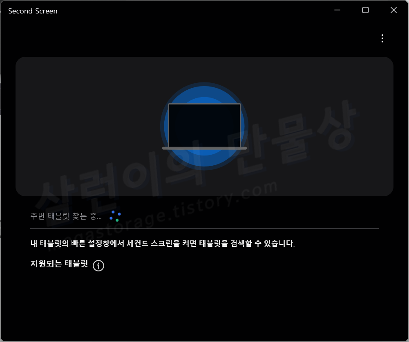Click the '주변 태블릿 찾는 중...' status text
Image resolution: width=409 pixels, height=342 pixels.
tap(66, 216)
